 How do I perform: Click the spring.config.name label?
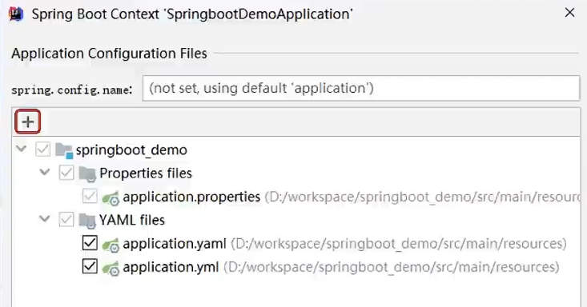pyautogui.click(x=71, y=90)
